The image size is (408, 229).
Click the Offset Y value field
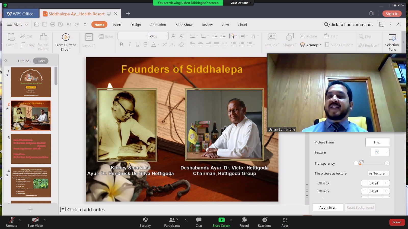pos(375,191)
